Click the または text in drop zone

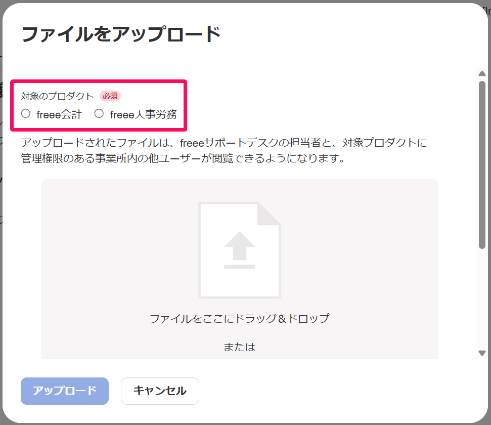tap(240, 347)
